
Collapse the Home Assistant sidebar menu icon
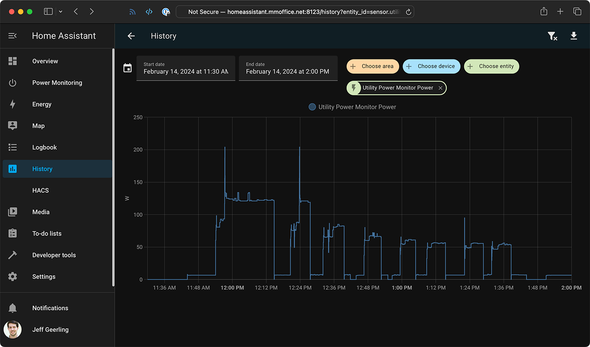coord(13,36)
